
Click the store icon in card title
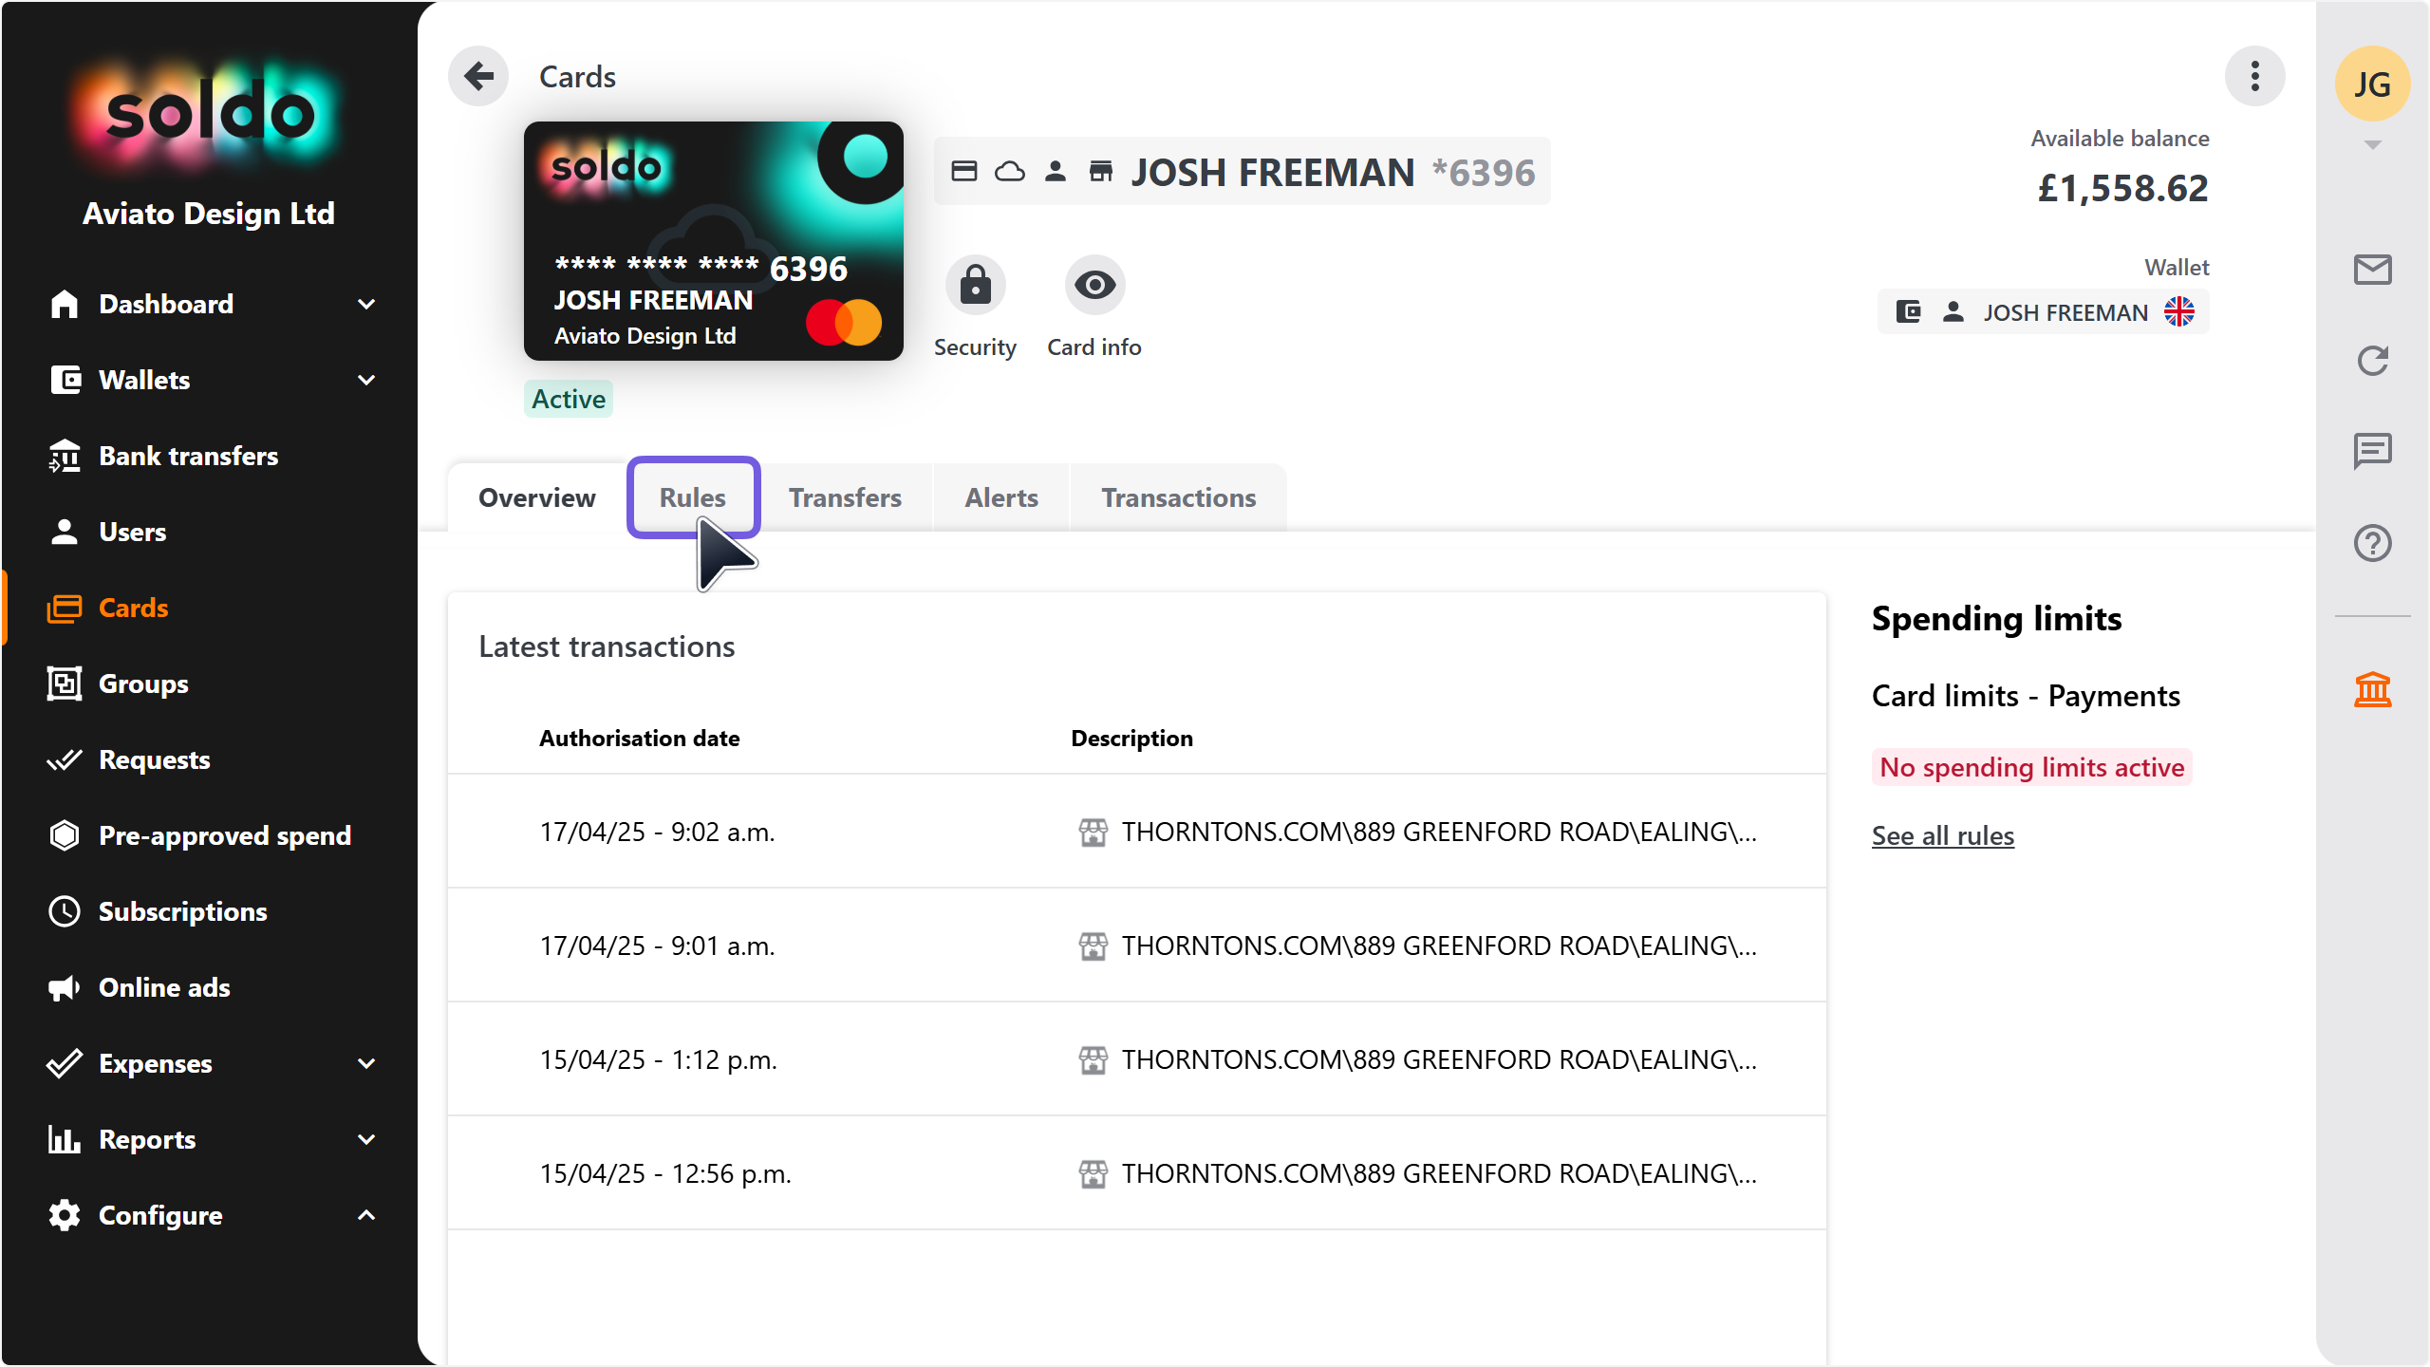pos(1101,171)
